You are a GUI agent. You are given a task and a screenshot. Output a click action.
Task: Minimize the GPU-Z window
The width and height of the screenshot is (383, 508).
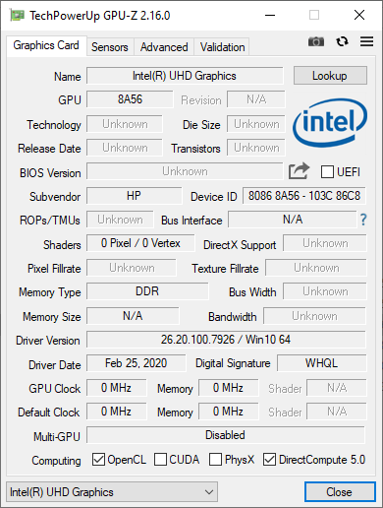point(270,15)
